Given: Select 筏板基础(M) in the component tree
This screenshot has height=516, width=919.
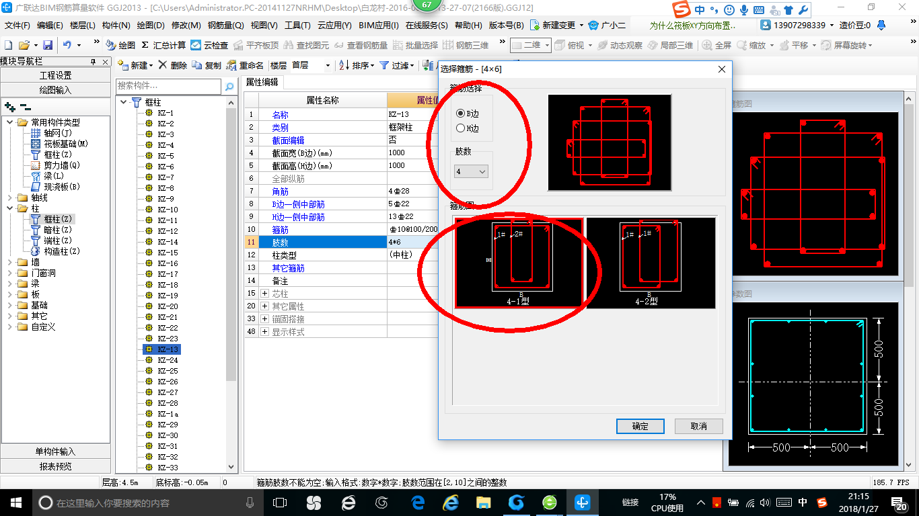Looking at the screenshot, I should (x=60, y=144).
